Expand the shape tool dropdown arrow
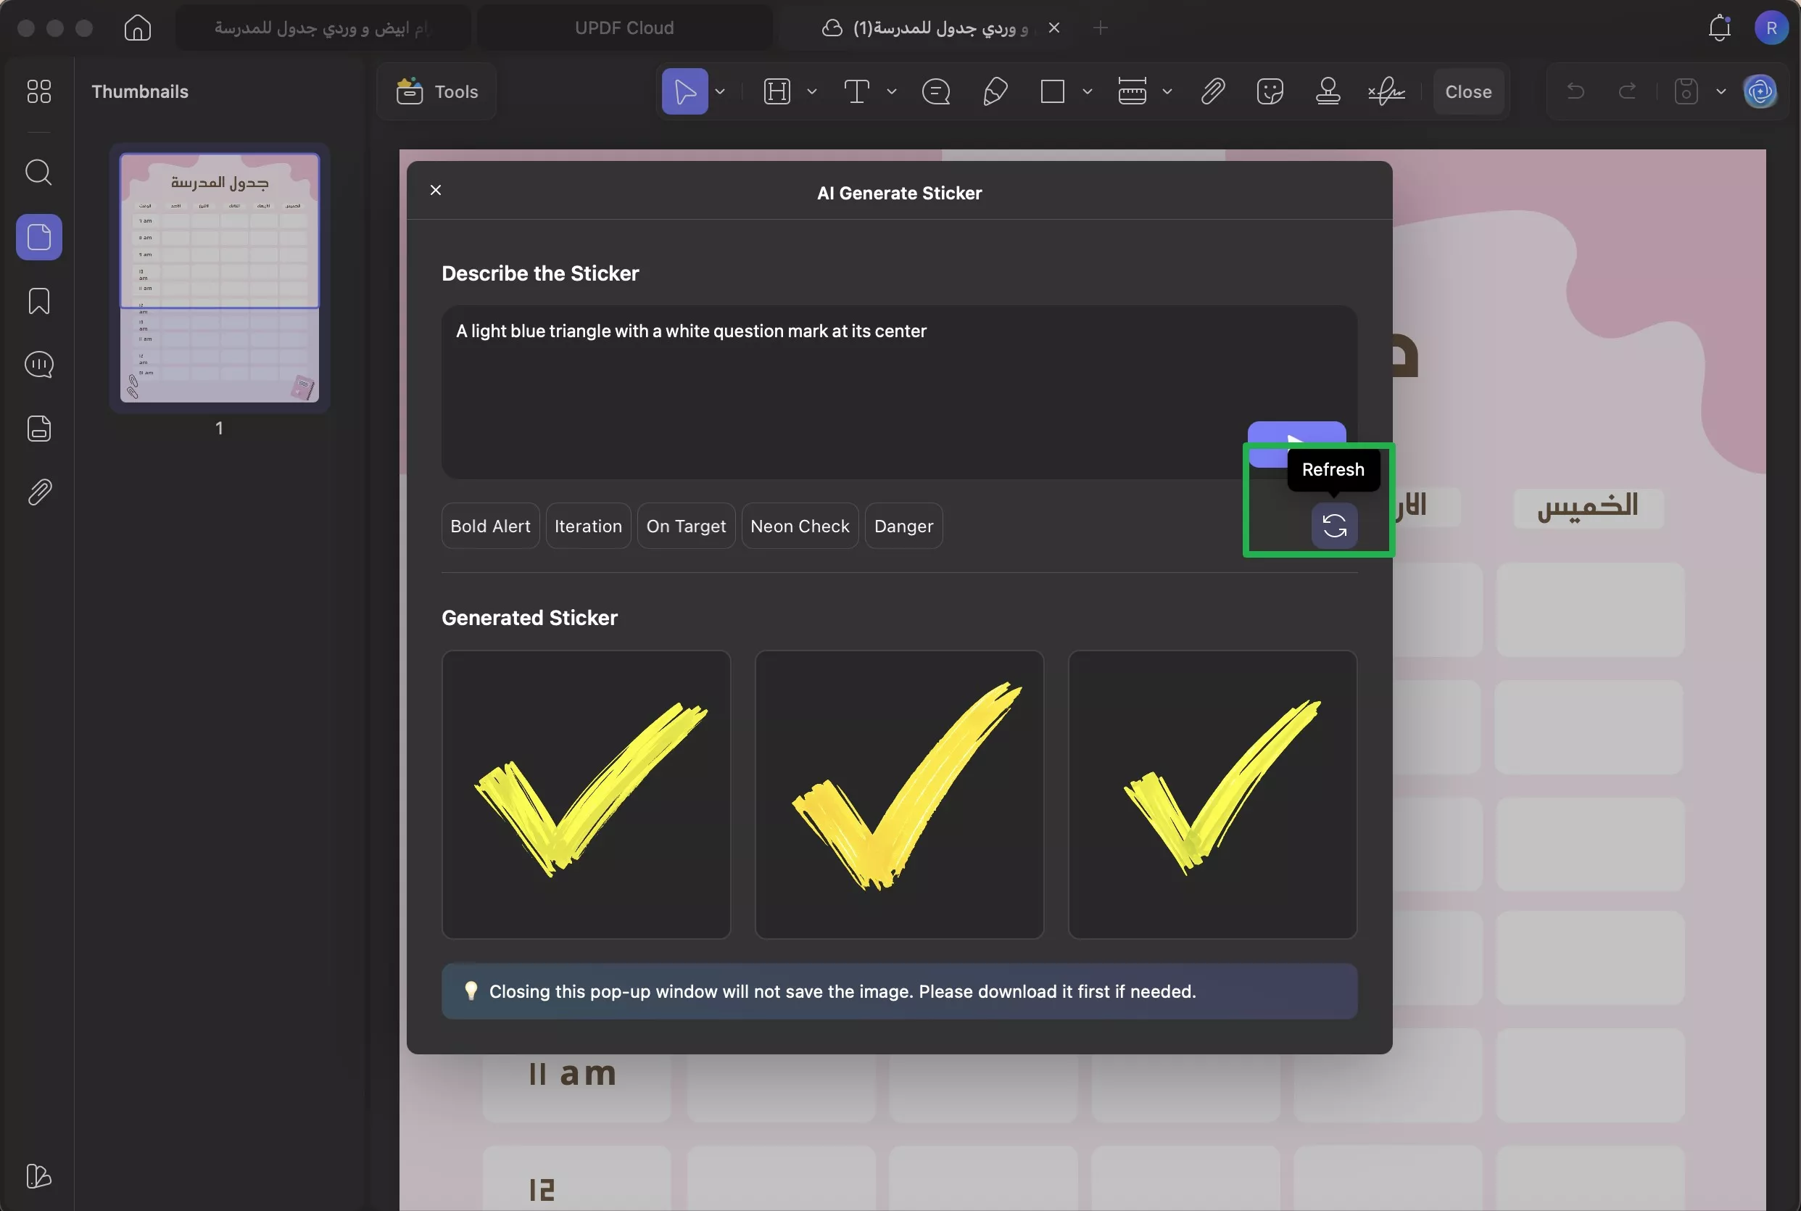This screenshot has width=1801, height=1211. (x=1087, y=92)
